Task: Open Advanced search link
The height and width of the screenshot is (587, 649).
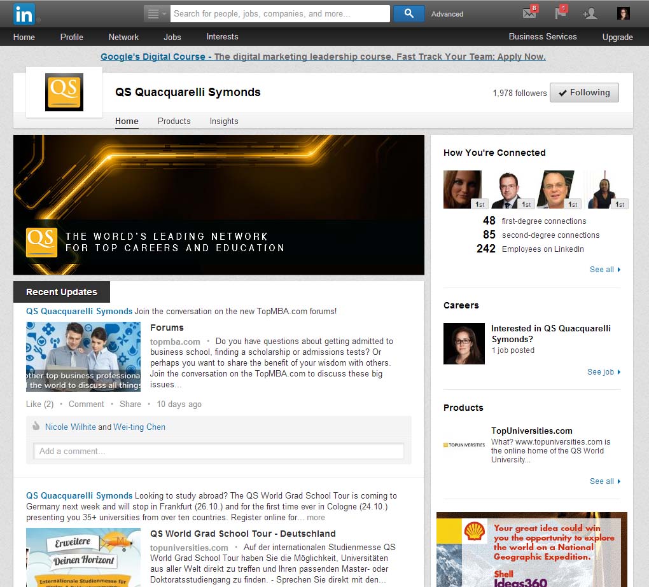Action: click(447, 14)
